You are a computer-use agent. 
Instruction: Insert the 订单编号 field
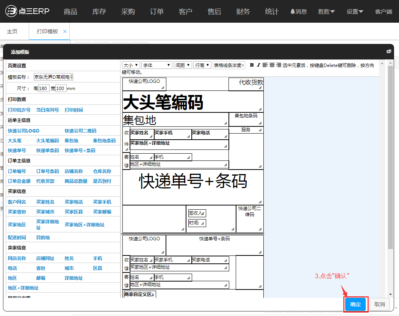click(x=17, y=171)
